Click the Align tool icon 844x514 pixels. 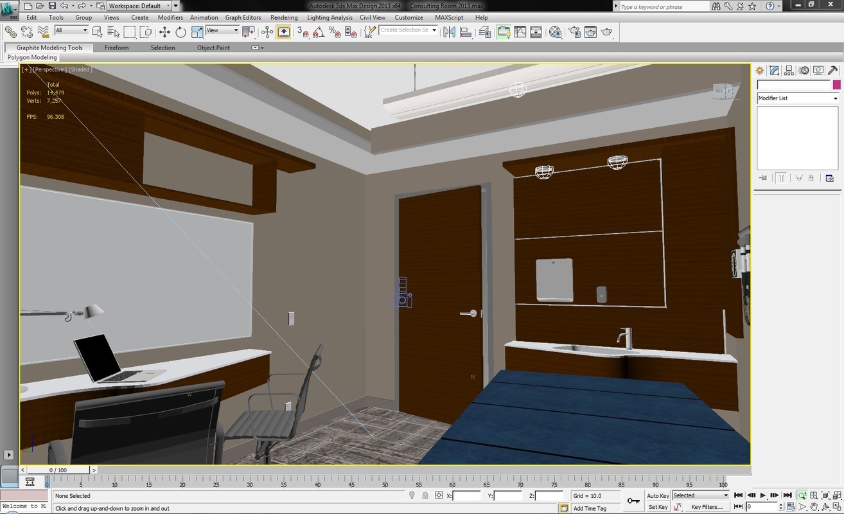coord(464,31)
